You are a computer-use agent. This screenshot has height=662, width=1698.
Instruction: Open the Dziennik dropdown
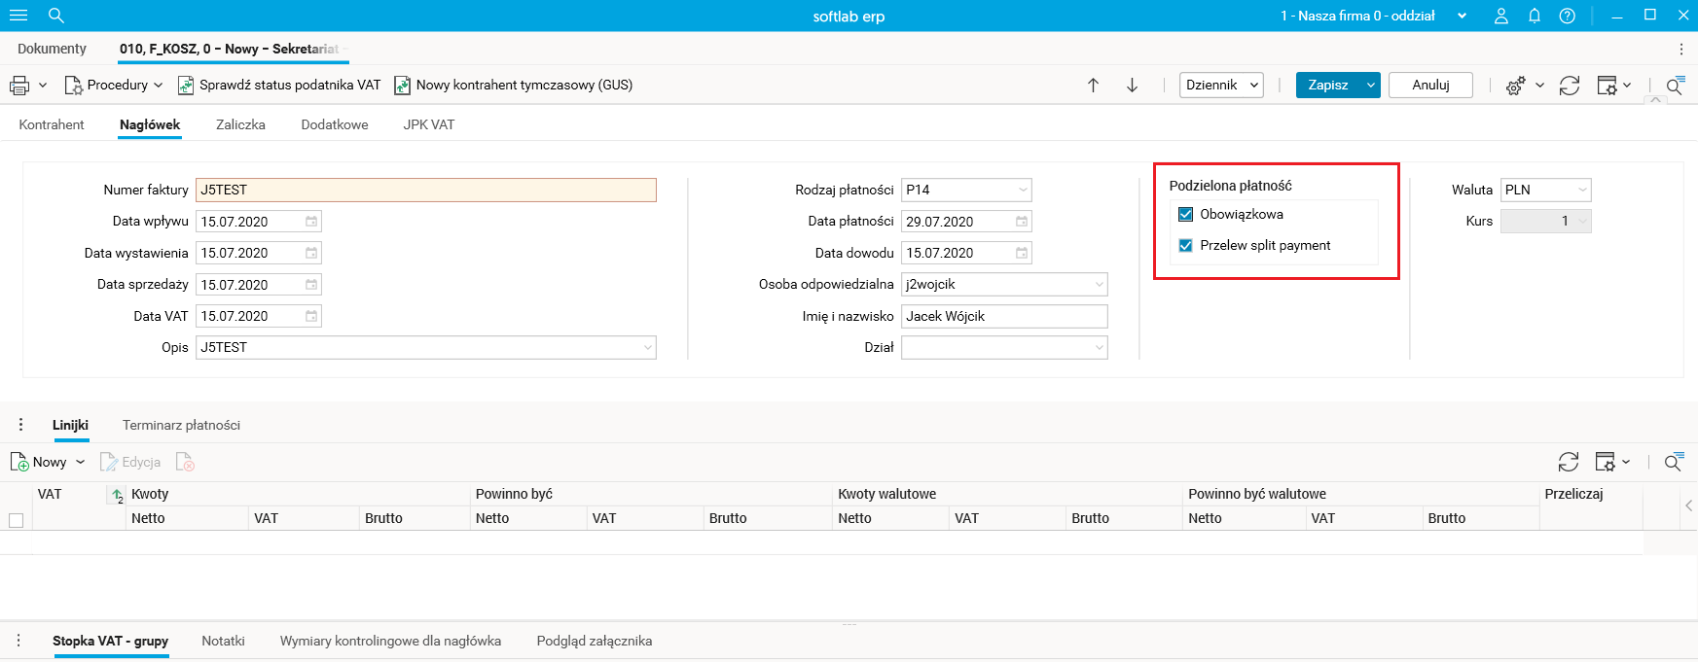pos(1221,86)
